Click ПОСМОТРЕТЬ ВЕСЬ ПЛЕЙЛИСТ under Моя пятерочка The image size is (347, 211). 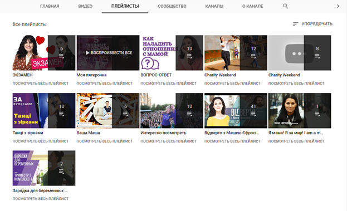pyautogui.click(x=105, y=84)
